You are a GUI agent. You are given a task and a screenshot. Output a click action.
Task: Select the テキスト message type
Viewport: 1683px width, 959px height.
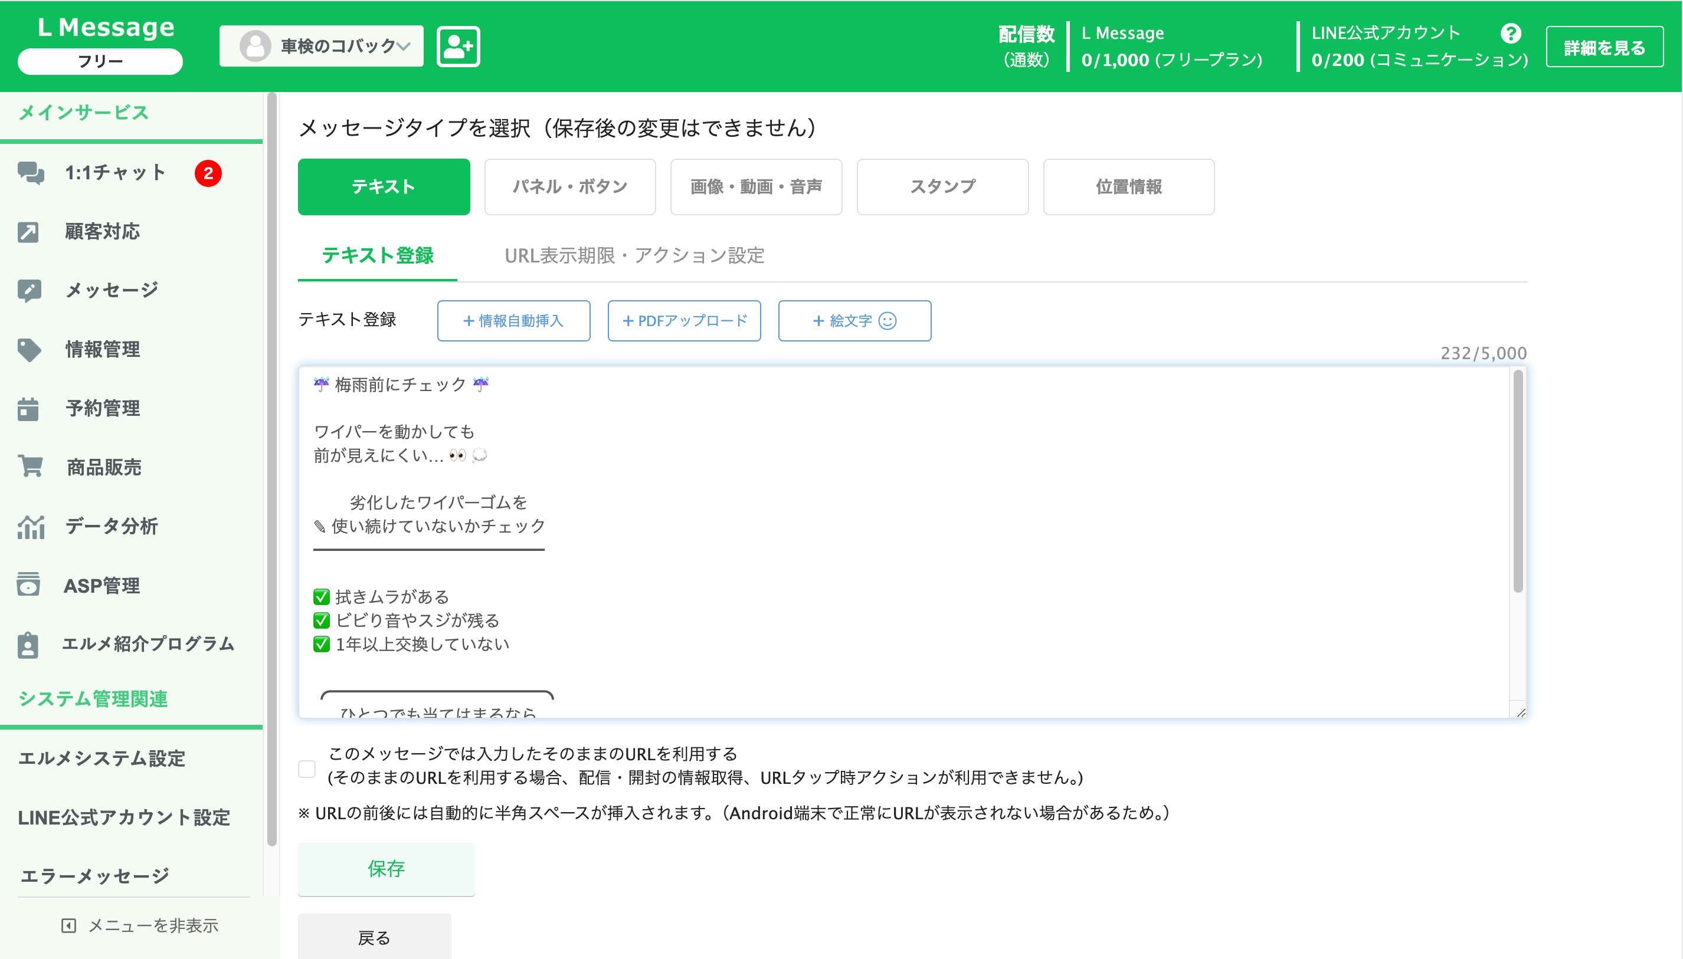(384, 187)
